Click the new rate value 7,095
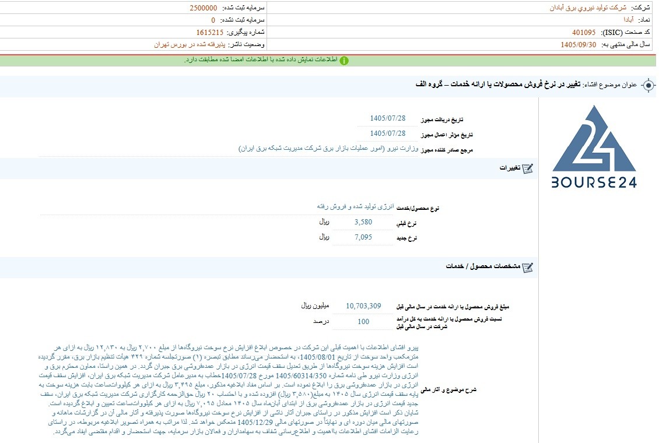Screen dimensions: 659x443 363,237
